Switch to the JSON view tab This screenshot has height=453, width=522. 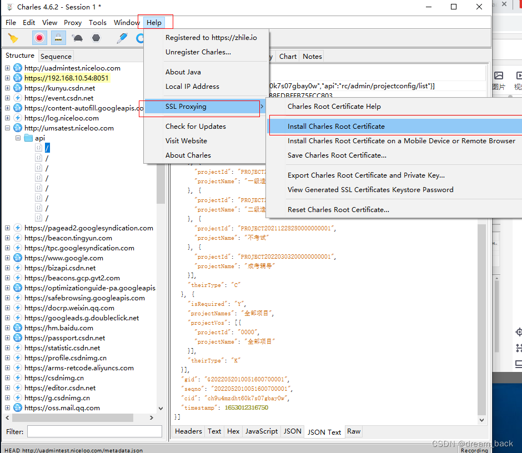click(292, 431)
